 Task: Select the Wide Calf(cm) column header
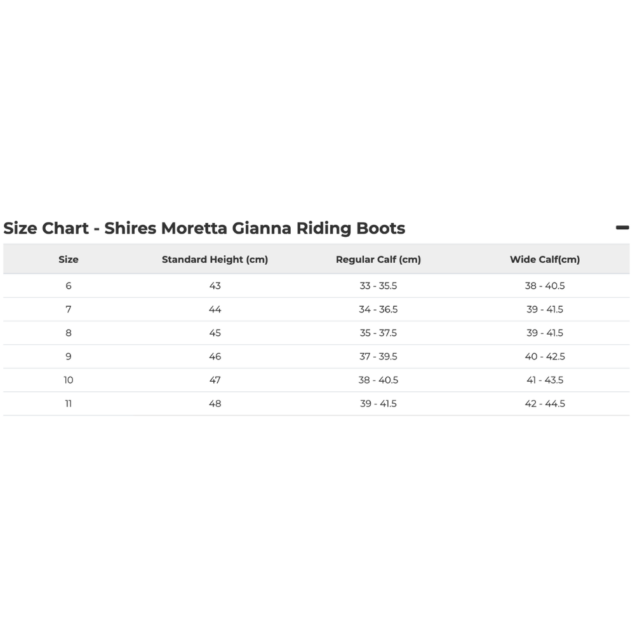[545, 259]
